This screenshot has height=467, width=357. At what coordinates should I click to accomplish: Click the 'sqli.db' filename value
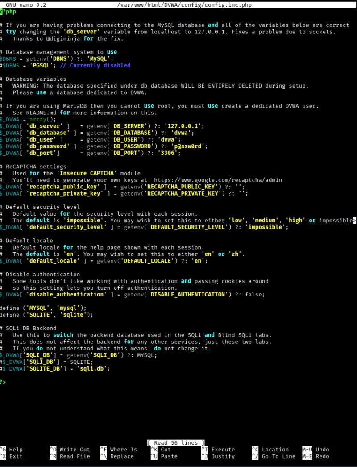[92, 369]
